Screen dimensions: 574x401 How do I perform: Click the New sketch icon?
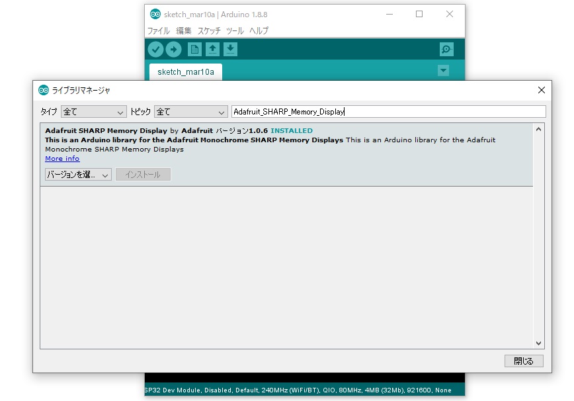pos(194,49)
